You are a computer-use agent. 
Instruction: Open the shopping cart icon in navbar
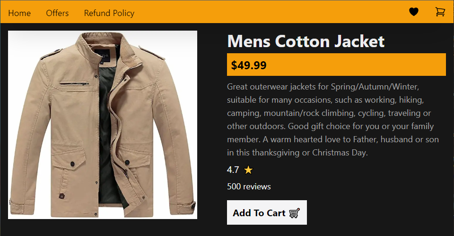(x=440, y=12)
